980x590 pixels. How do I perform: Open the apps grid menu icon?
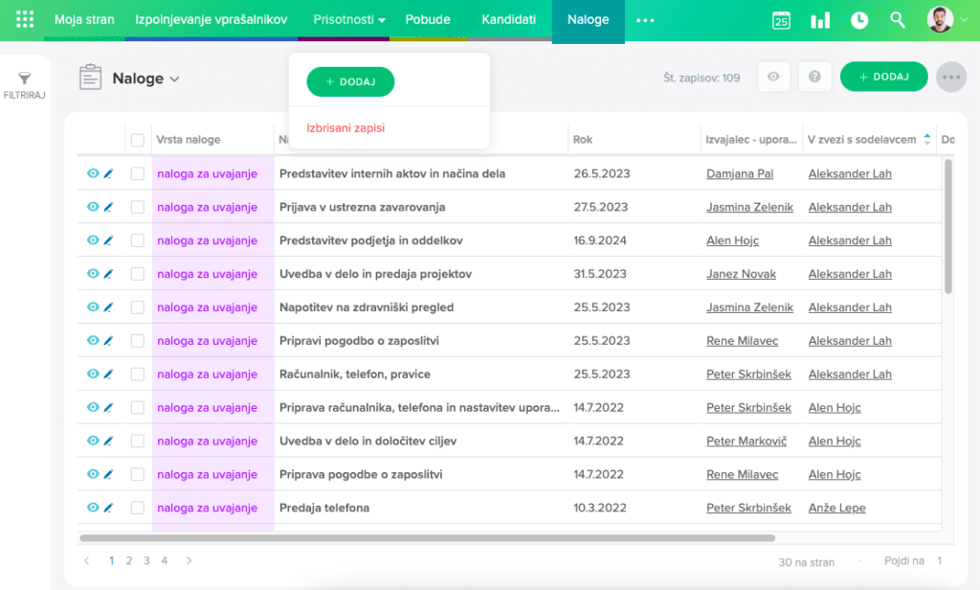click(x=26, y=19)
